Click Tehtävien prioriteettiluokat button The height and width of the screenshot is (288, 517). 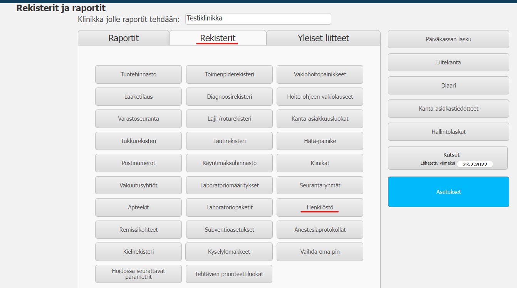click(229, 274)
